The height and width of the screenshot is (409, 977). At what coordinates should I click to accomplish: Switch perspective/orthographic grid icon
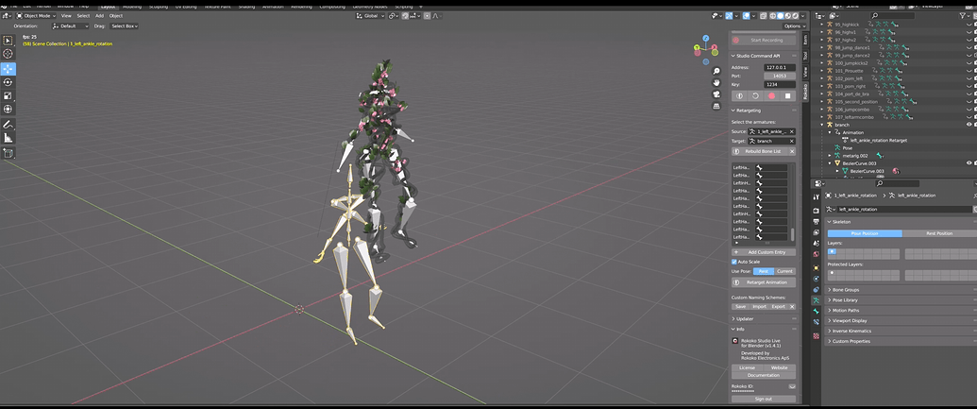tap(717, 106)
